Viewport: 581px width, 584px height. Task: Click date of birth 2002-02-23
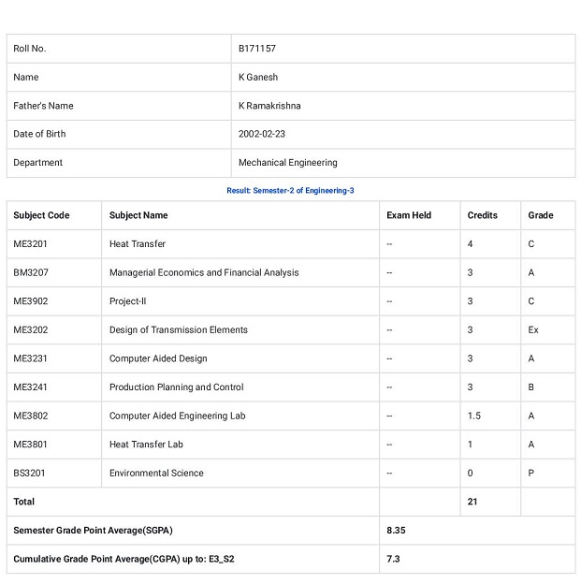pos(261,134)
